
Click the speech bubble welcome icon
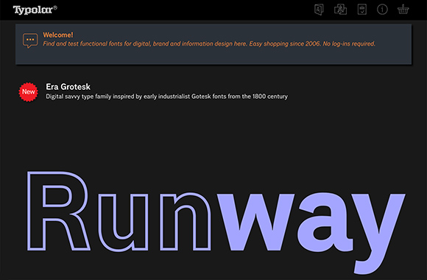coord(30,41)
